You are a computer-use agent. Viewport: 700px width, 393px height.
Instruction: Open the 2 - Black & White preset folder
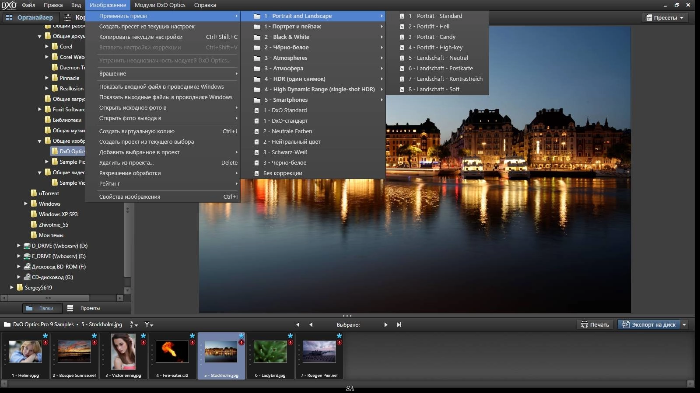click(313, 37)
